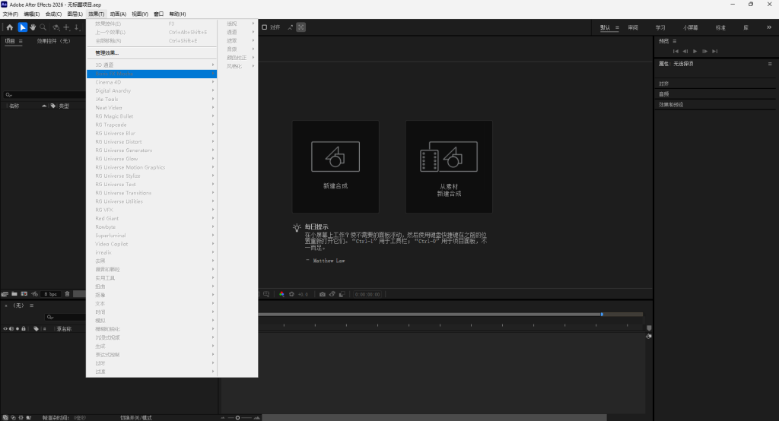Click the timeline zoom slider knob

pyautogui.click(x=237, y=417)
